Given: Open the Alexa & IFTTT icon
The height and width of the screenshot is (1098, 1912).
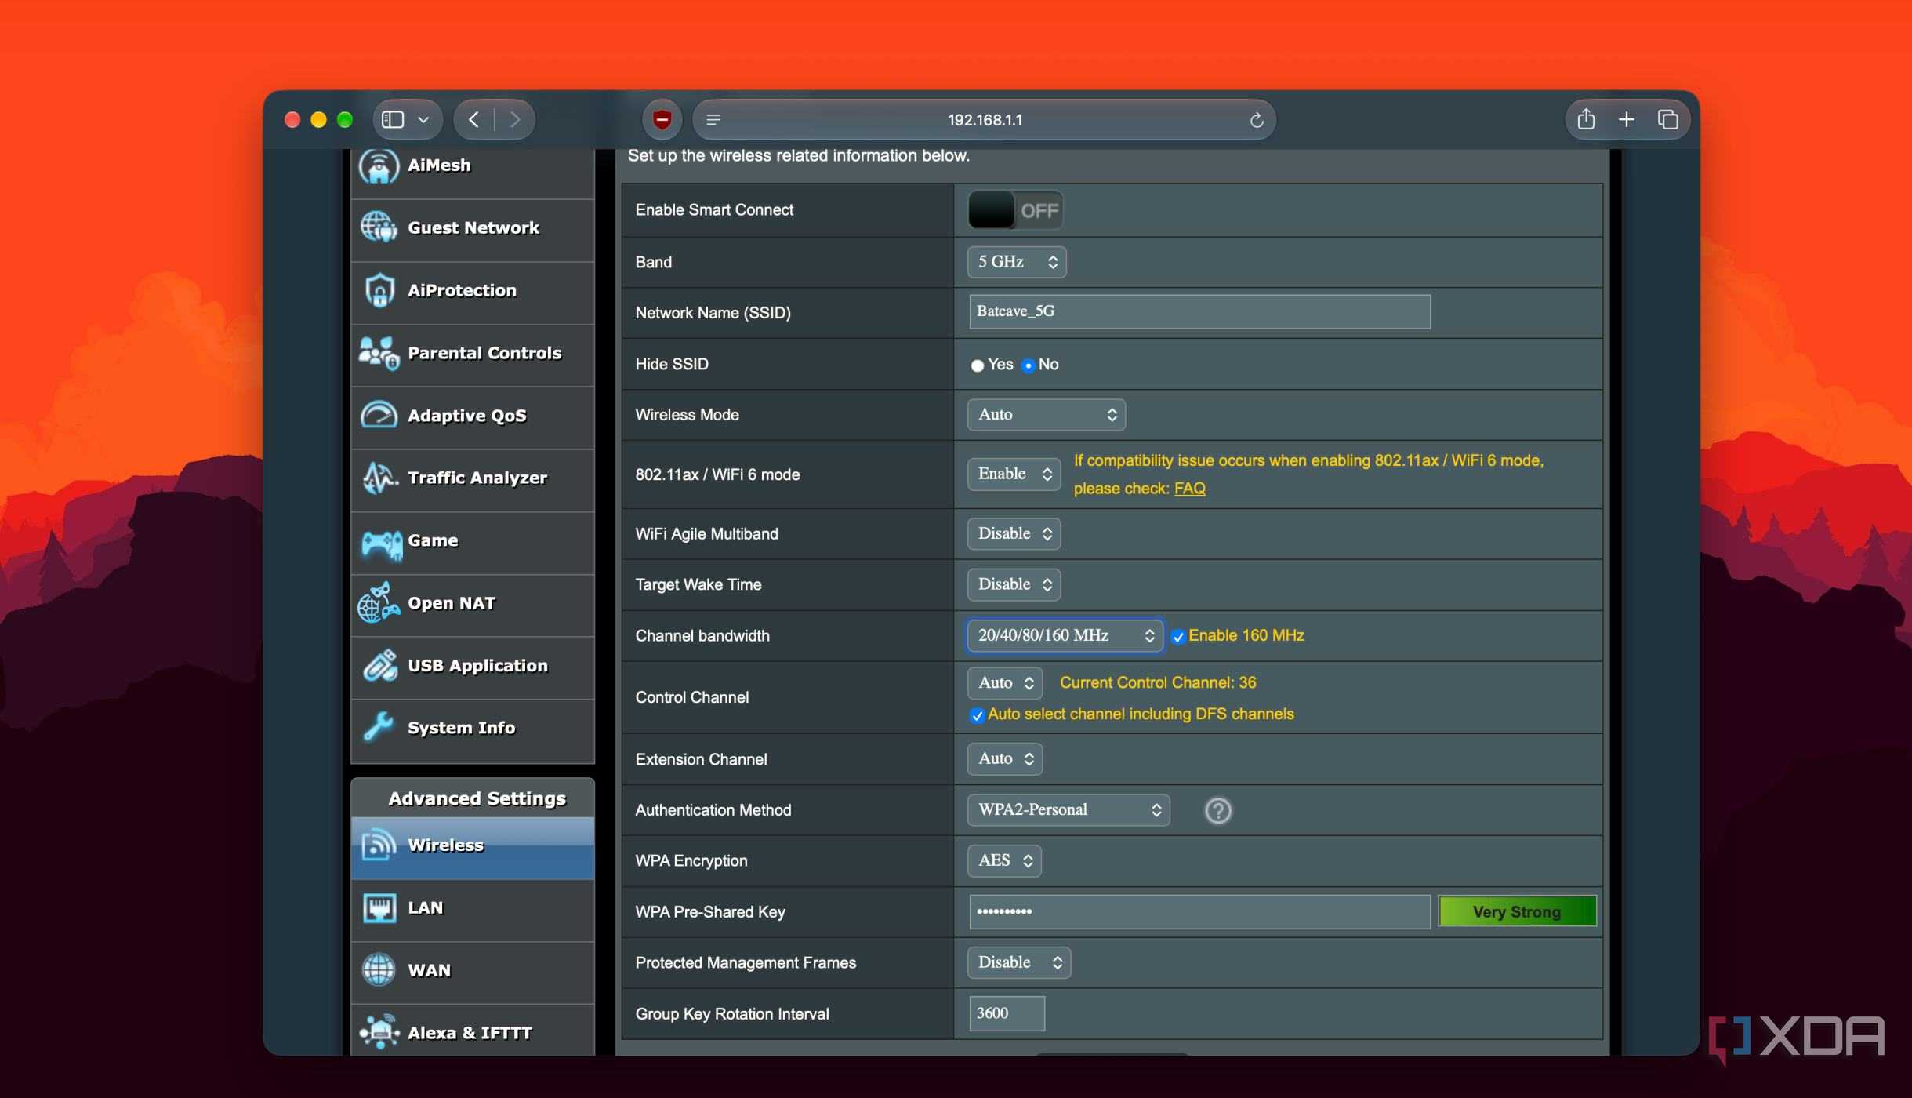Looking at the screenshot, I should pos(379,1032).
